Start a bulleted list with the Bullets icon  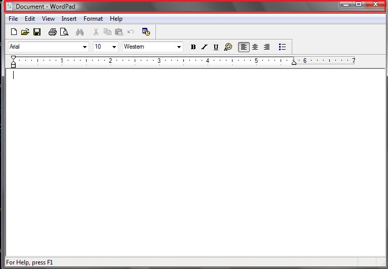[282, 47]
